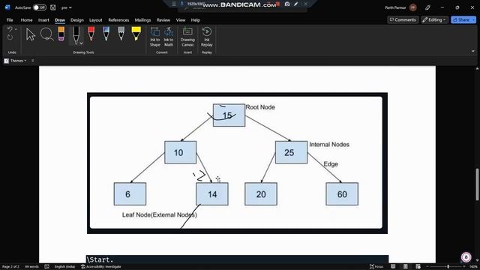The height and width of the screenshot is (270, 480).
Task: Open the File menu
Action: coord(10,20)
